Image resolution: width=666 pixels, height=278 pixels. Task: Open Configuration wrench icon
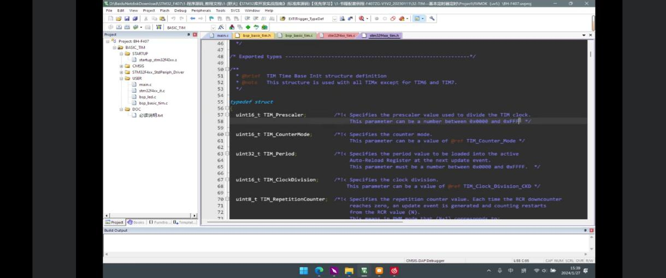pos(432,19)
